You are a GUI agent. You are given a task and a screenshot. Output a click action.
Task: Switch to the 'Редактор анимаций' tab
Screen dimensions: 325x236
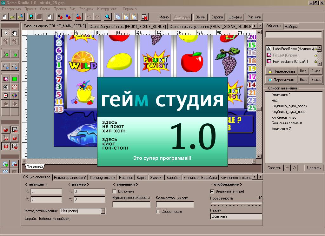click(70, 178)
